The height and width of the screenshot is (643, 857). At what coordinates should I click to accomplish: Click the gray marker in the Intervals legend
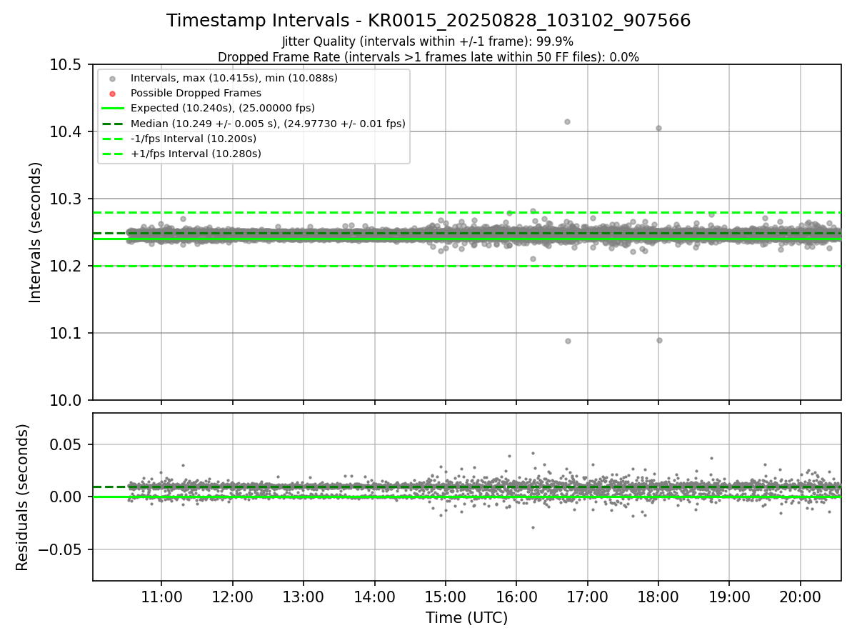[x=112, y=78]
